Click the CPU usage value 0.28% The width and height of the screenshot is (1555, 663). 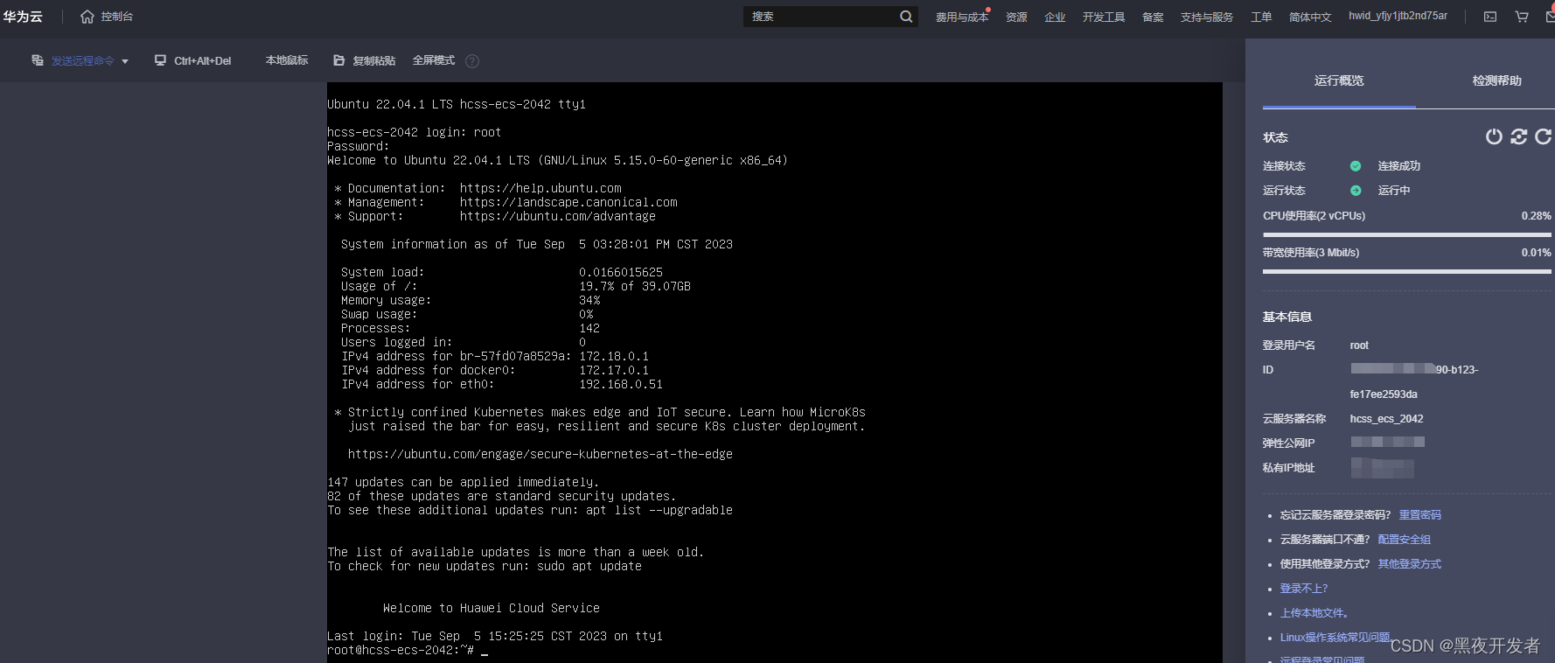[1536, 216]
